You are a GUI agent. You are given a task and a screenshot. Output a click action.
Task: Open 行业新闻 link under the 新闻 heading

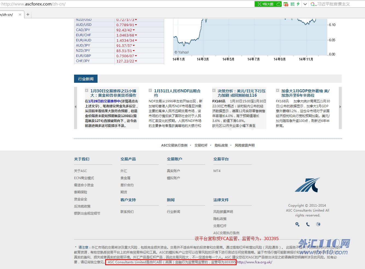(x=173, y=212)
